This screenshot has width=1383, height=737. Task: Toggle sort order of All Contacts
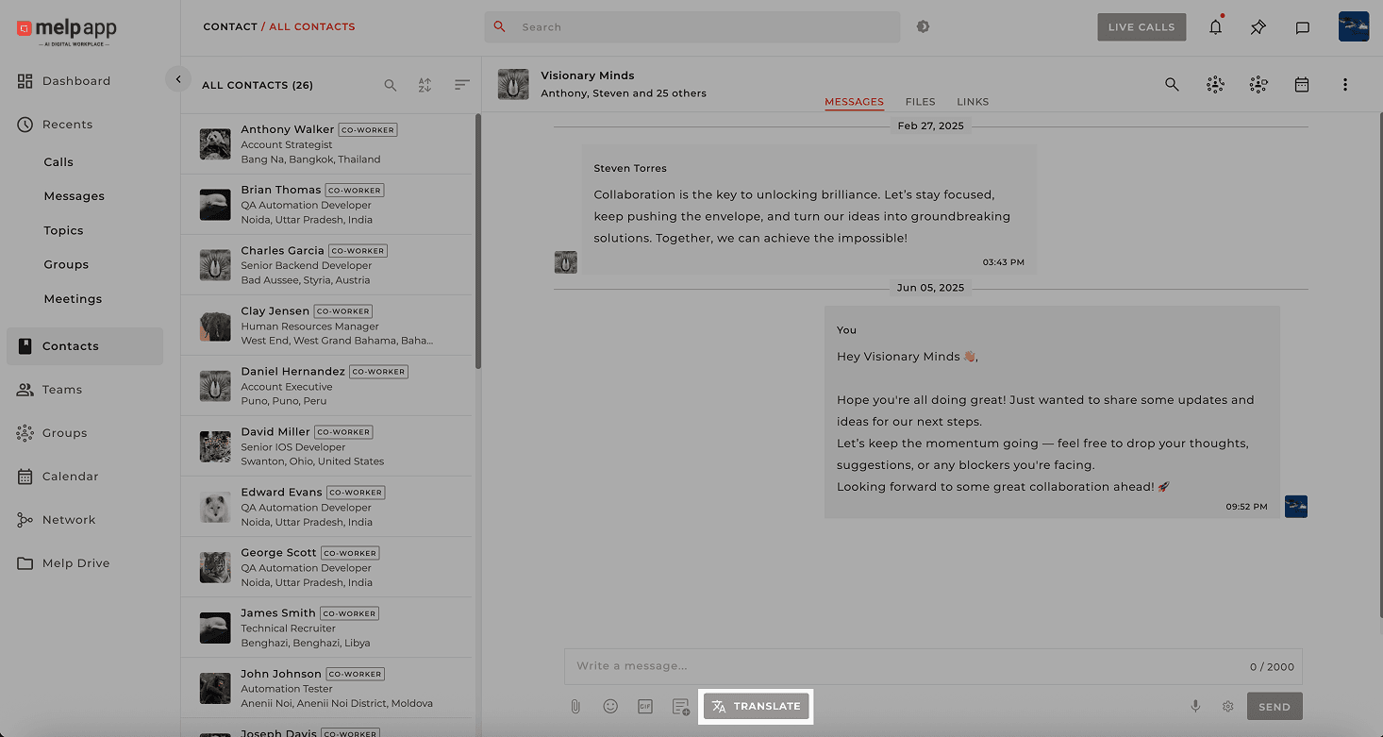(425, 84)
